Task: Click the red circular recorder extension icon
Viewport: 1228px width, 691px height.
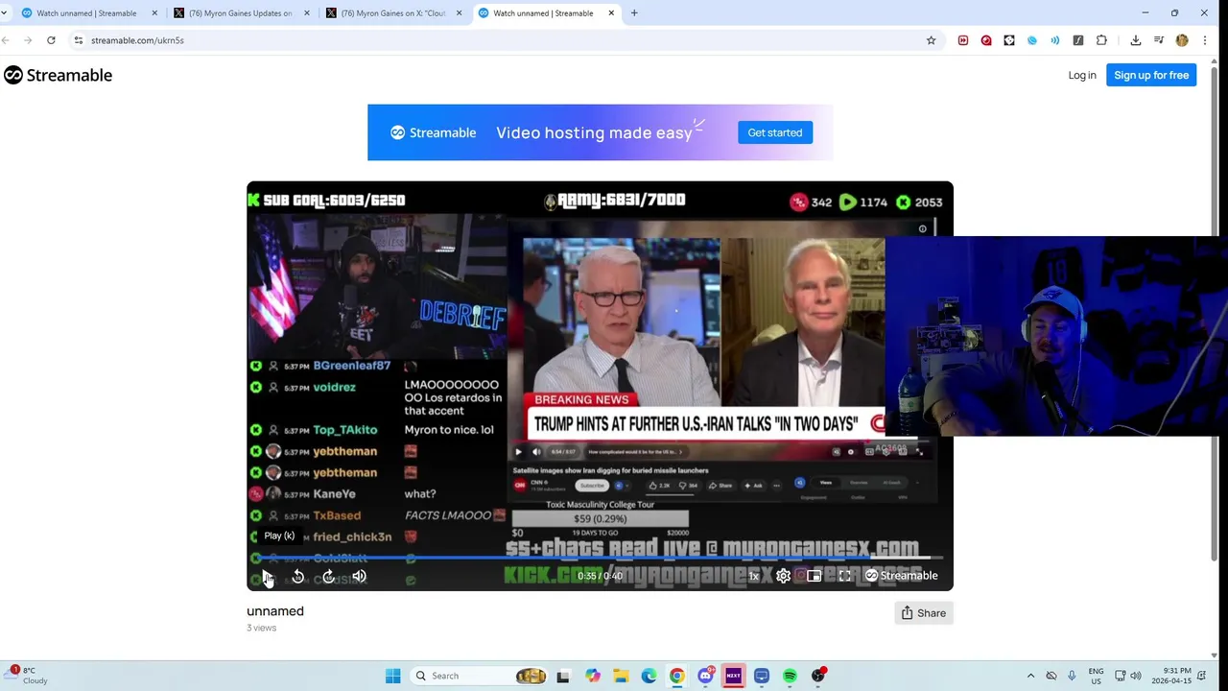Action: click(986, 40)
